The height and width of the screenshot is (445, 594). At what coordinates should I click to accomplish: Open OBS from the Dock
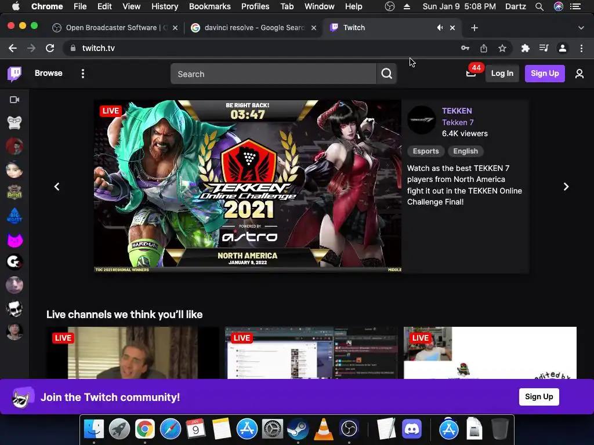pos(349,429)
